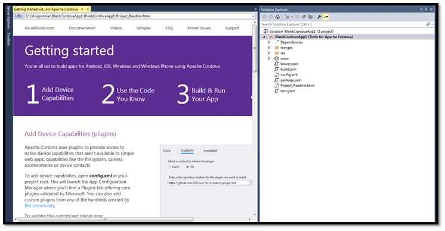The height and width of the screenshot is (231, 445).
Task: Click the URL address field
Action: point(138,16)
